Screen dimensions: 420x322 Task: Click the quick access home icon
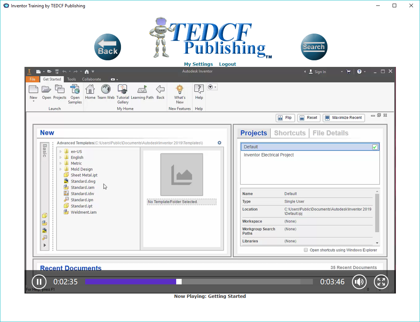click(87, 72)
